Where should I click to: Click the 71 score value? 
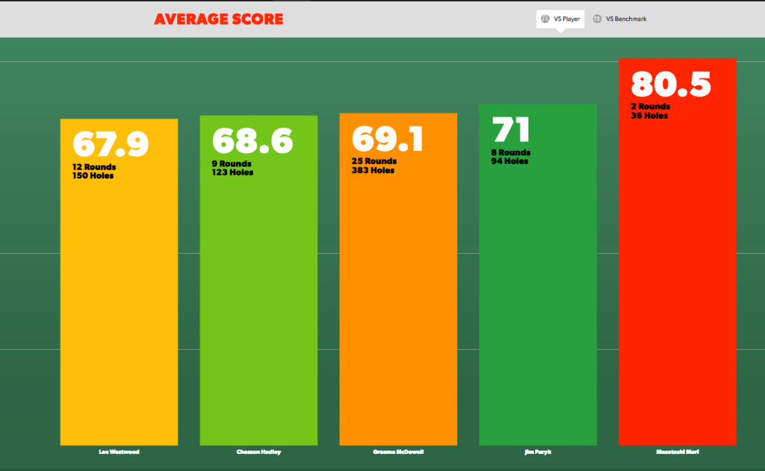(511, 129)
